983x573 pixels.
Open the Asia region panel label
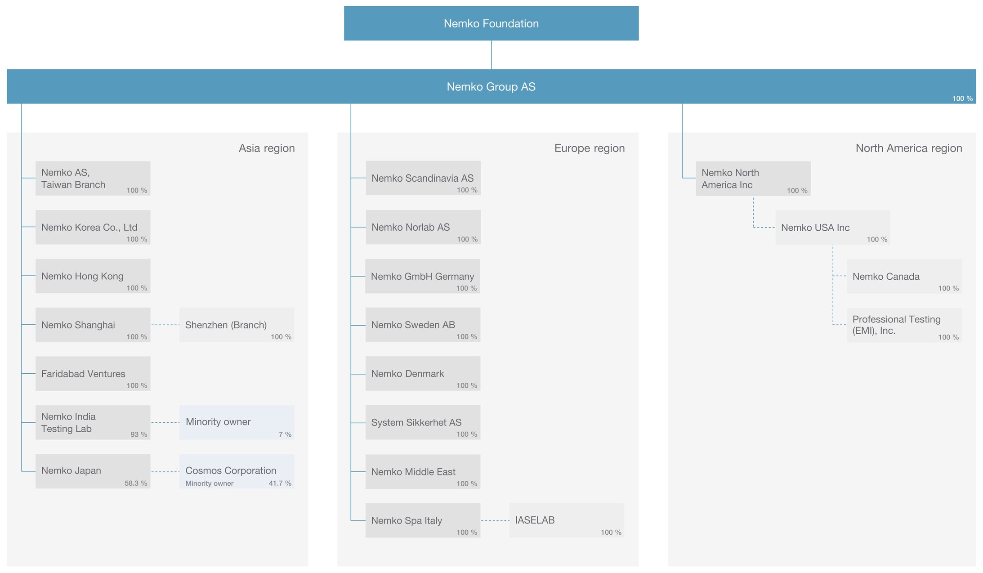tap(267, 148)
